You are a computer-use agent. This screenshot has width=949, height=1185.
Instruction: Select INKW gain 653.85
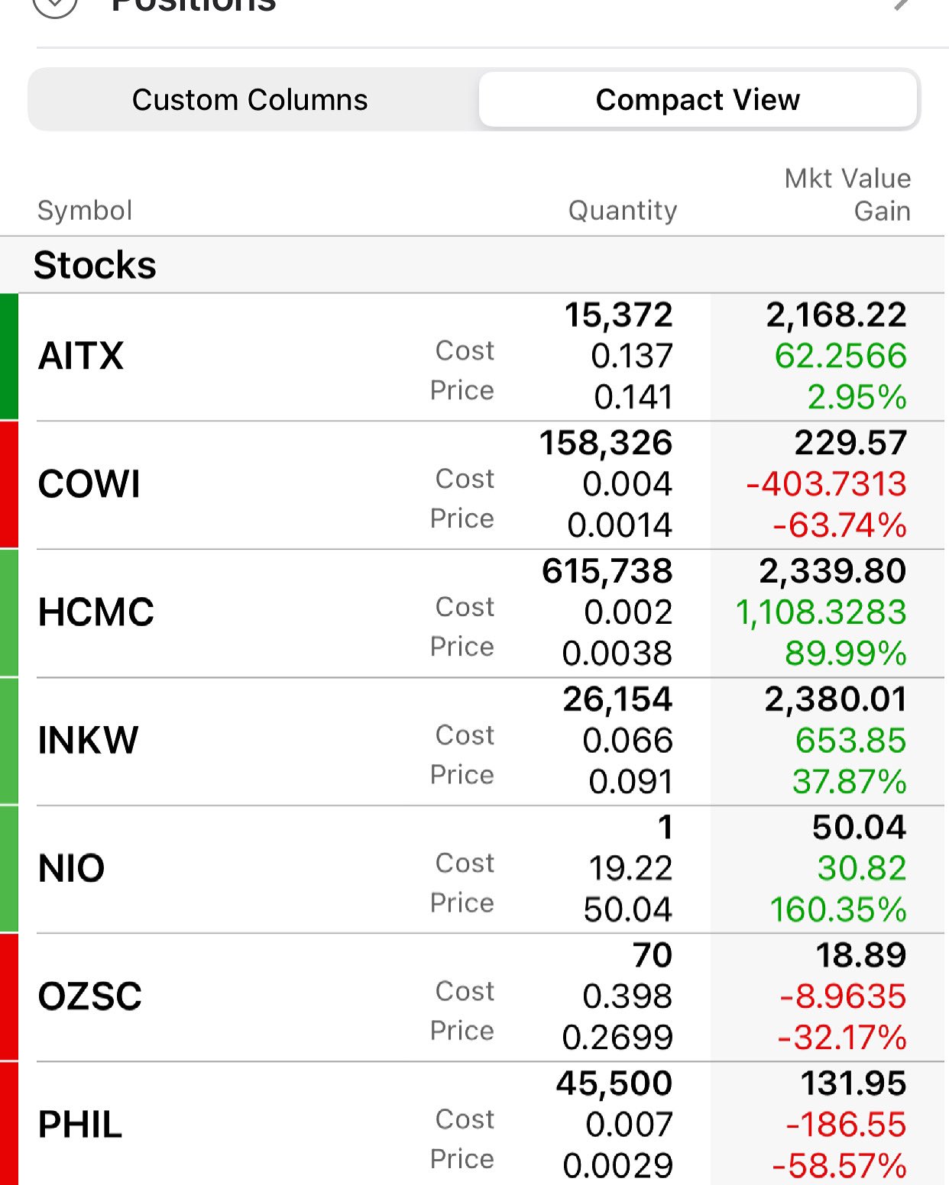pos(850,741)
